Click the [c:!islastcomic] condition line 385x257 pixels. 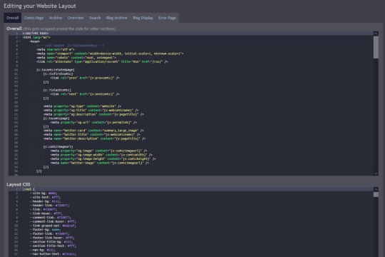point(57,90)
